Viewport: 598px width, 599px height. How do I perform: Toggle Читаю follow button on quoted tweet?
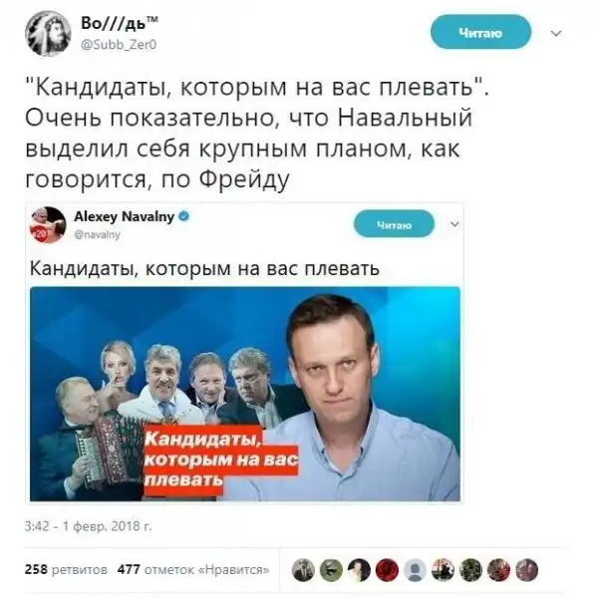(394, 224)
